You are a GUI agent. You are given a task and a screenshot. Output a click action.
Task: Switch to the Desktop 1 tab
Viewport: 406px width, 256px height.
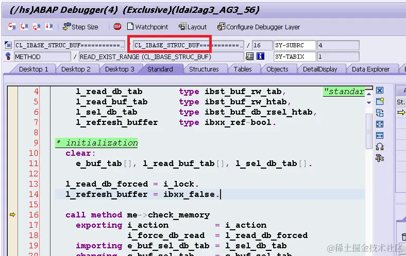tap(33, 69)
